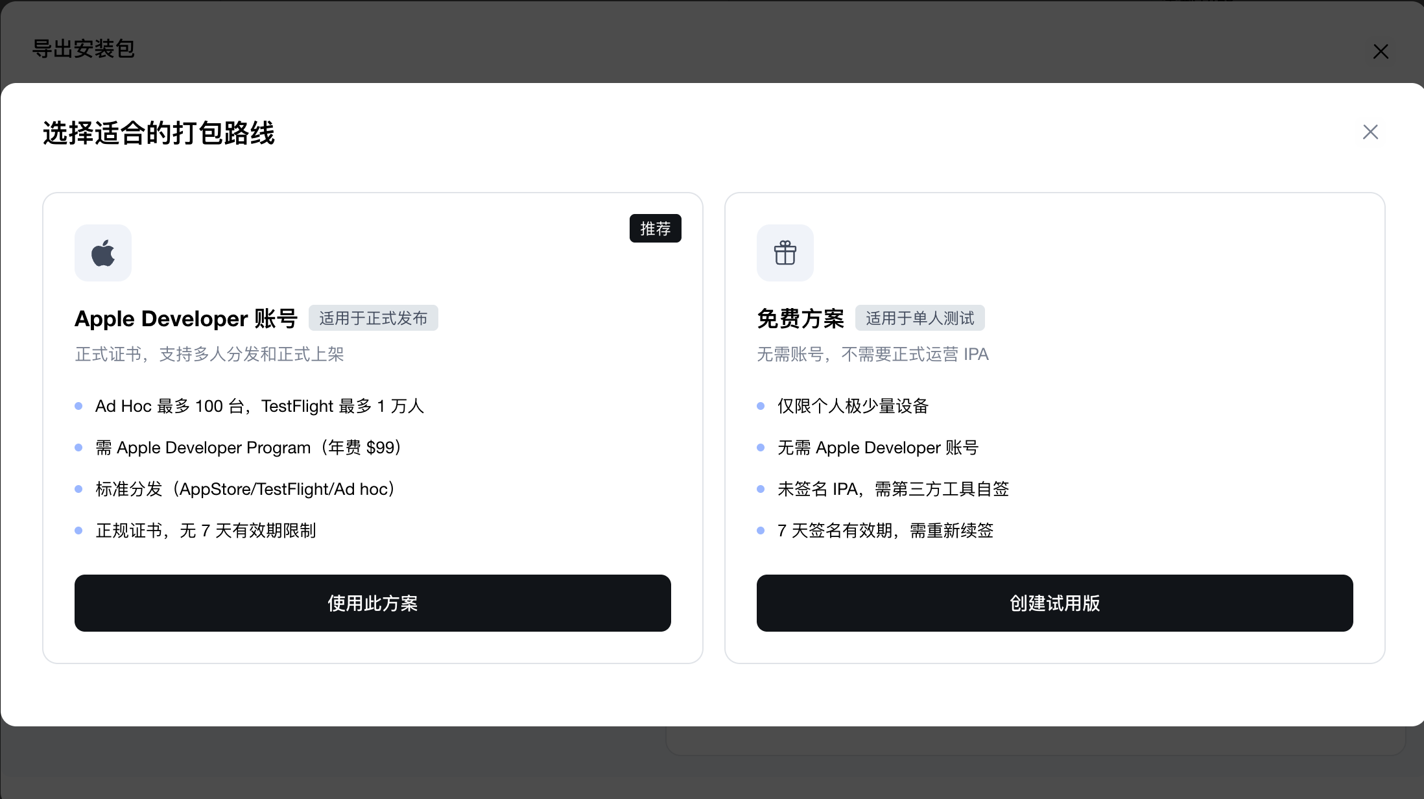Click text 正规证书，无 7 天有效期限制

206,531
